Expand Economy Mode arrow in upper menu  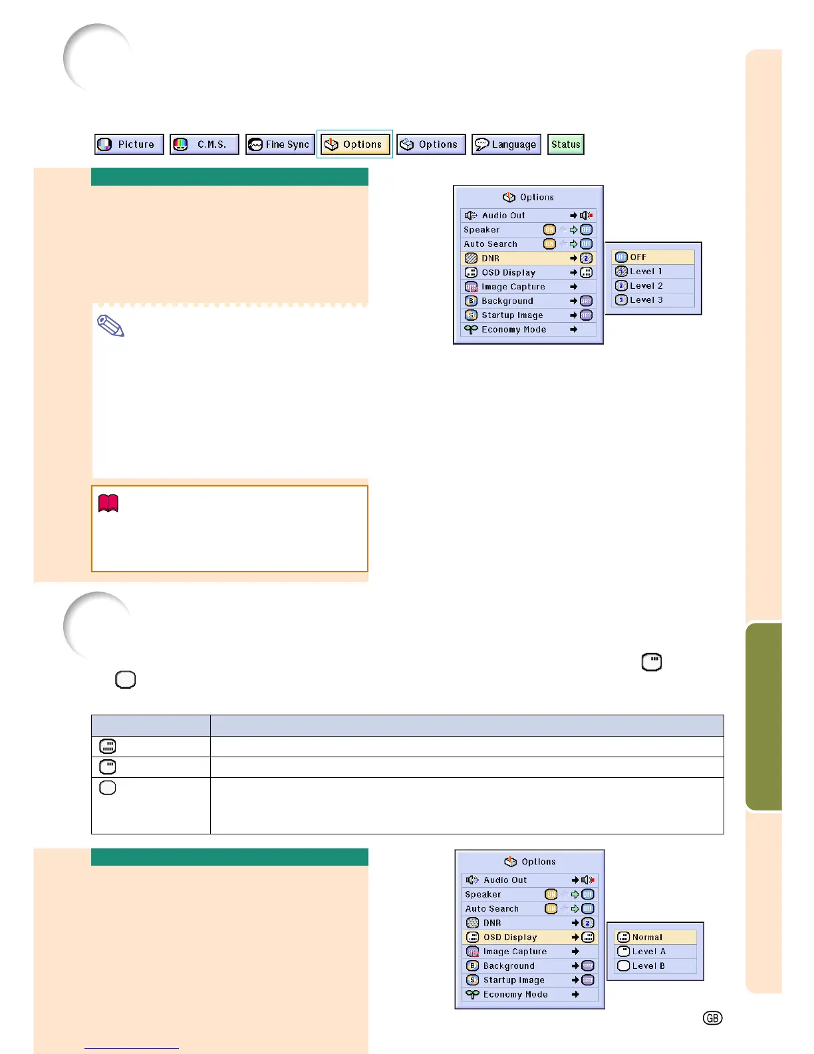[x=573, y=329]
